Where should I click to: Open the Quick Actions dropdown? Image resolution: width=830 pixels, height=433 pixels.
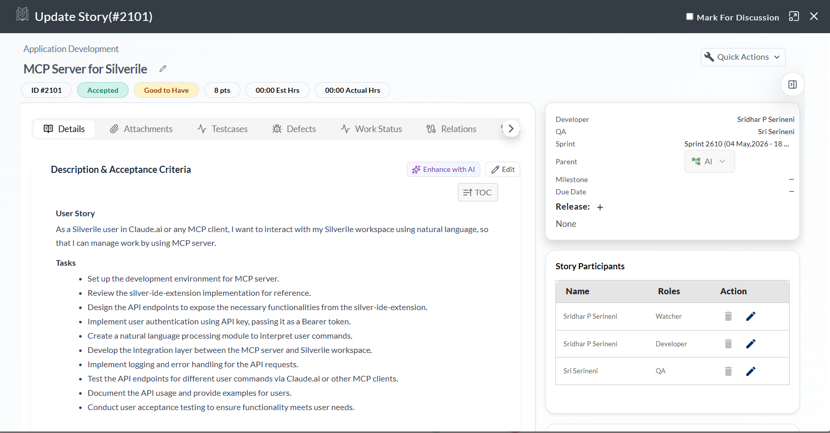(743, 57)
